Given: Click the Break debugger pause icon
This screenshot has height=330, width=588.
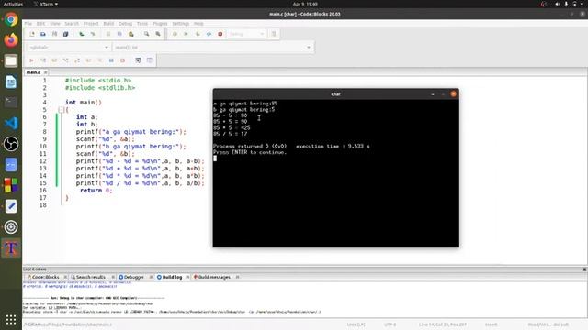Looking at the screenshot, I should click(111, 60).
